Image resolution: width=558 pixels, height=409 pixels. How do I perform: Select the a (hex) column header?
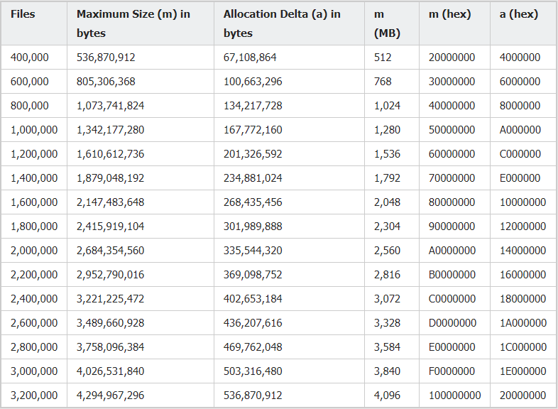(x=518, y=14)
